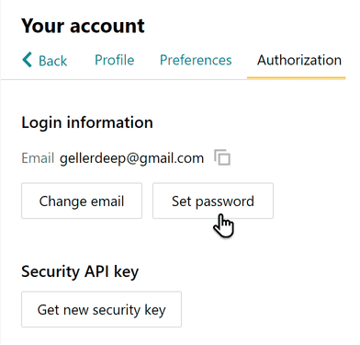Click the Your account page heading
360x345 pixels.
pyautogui.click(x=83, y=26)
